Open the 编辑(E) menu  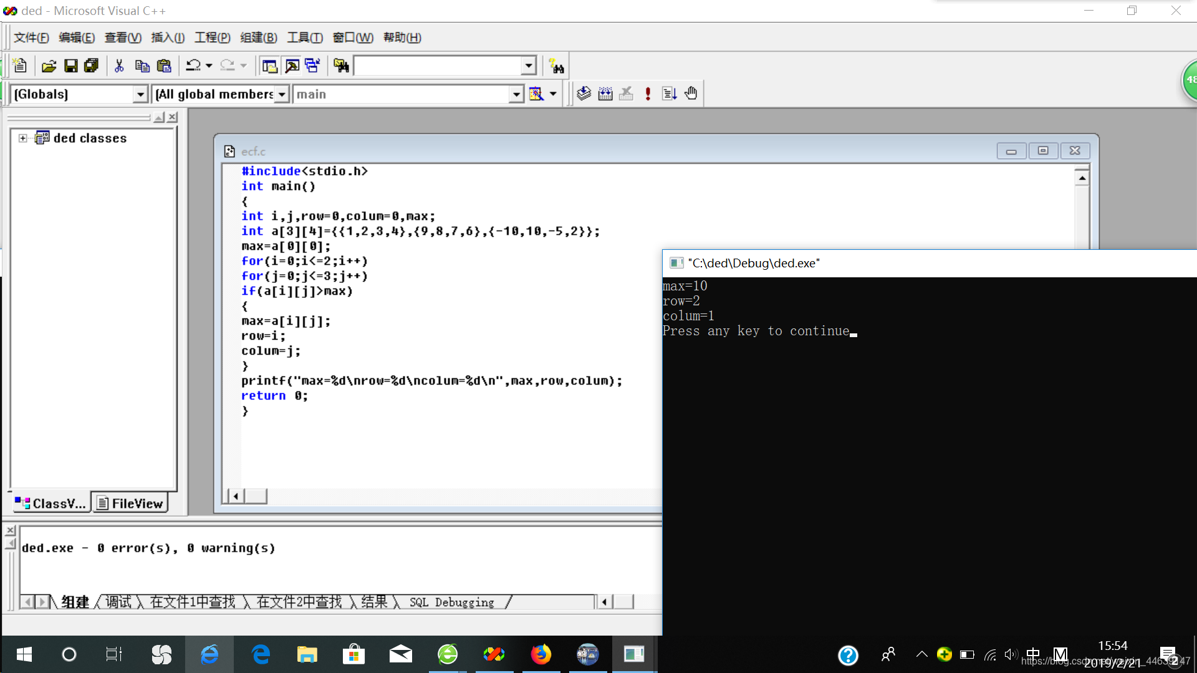[77, 37]
